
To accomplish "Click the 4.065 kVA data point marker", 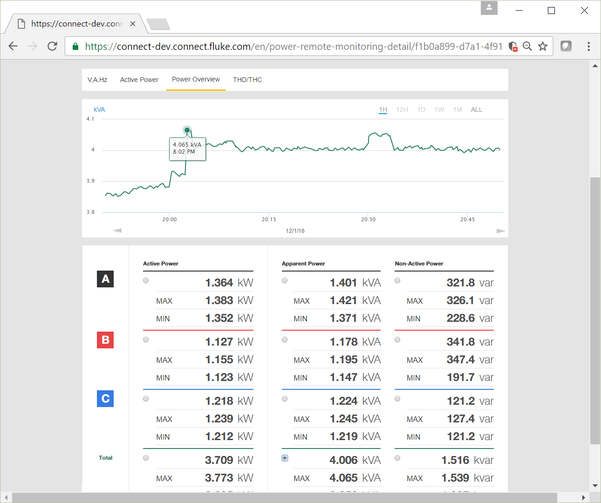I will (x=187, y=130).
